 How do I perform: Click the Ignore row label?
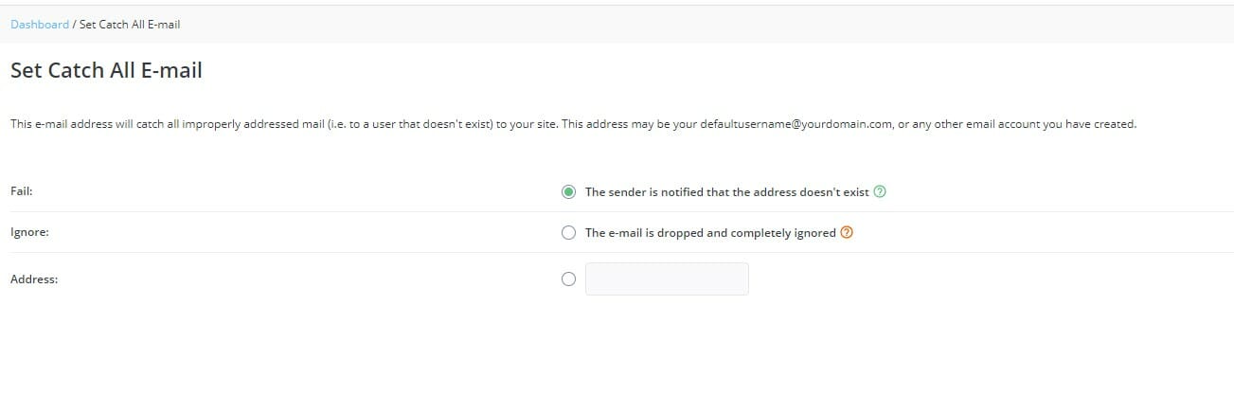click(29, 232)
